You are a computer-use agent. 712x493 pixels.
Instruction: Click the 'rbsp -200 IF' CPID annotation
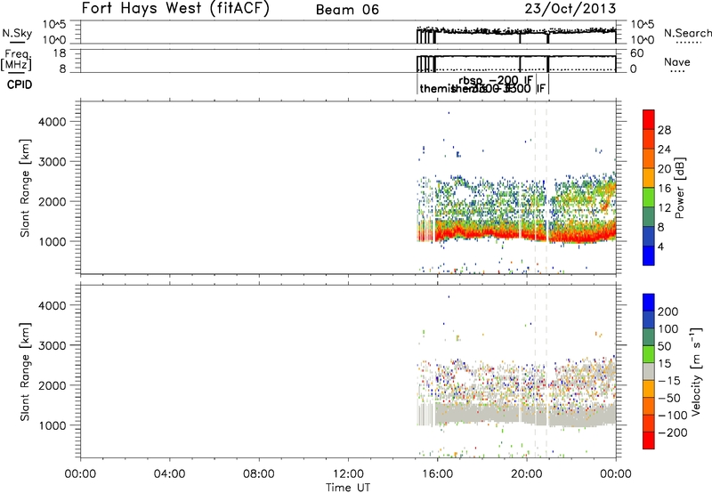click(x=496, y=80)
